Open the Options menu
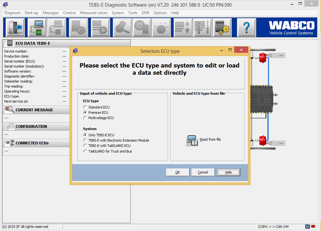This screenshot has width=321, height=231. point(160,13)
